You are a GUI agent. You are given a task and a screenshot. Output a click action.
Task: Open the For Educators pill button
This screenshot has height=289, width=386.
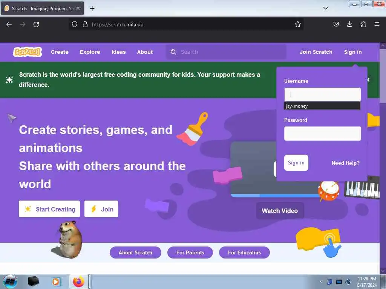tap(244, 252)
